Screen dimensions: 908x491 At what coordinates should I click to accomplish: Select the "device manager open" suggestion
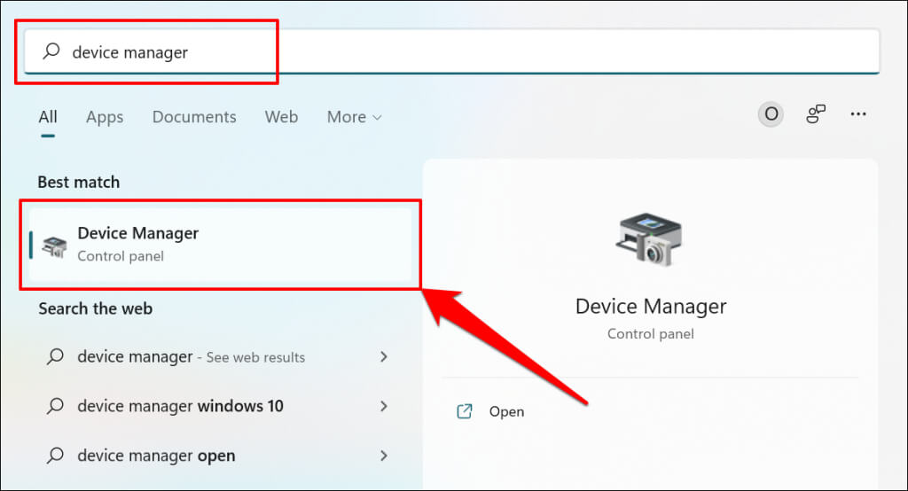coord(217,456)
